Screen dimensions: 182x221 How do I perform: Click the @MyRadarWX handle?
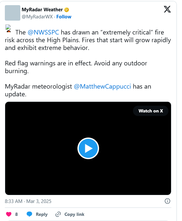point(37,17)
